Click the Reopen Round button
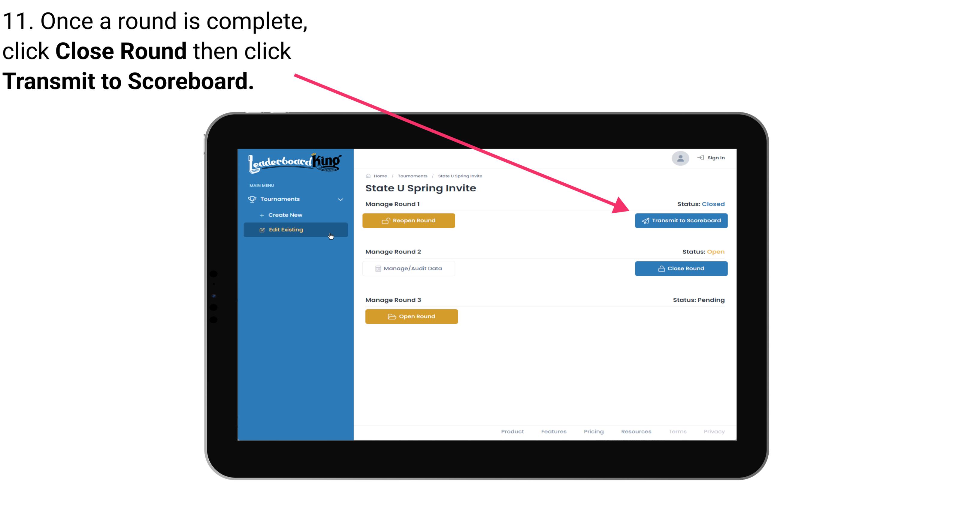Viewport: 971px width, 522px height. point(410,220)
